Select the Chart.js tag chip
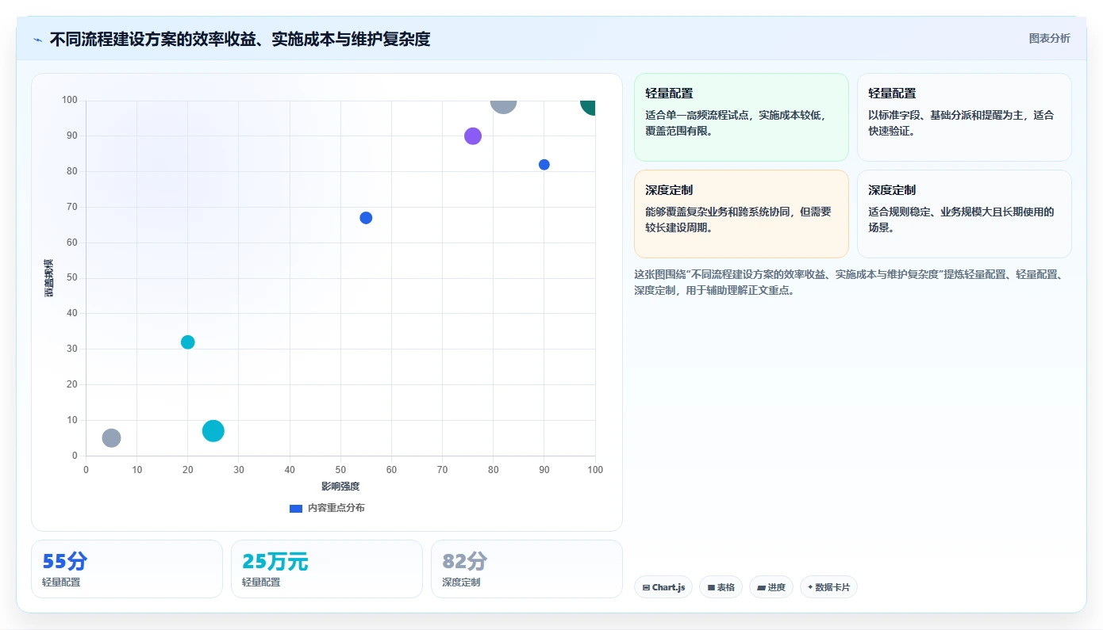1103x630 pixels. point(663,587)
